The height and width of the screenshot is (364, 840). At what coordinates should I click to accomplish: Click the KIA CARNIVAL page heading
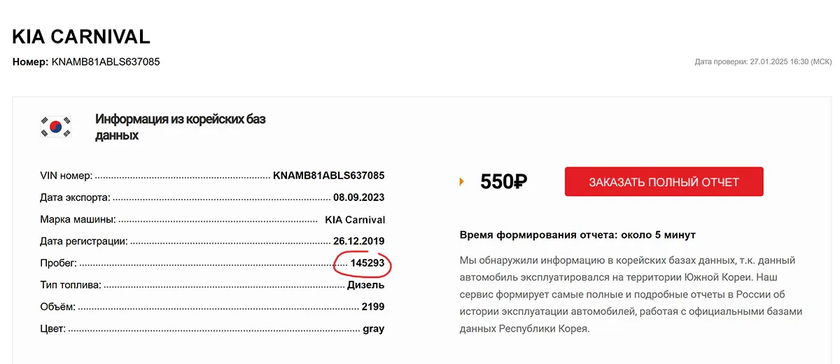point(81,36)
